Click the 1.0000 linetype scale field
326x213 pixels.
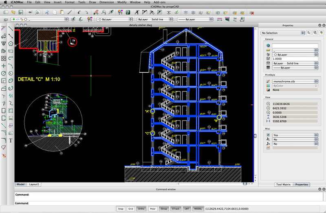tap(295, 59)
